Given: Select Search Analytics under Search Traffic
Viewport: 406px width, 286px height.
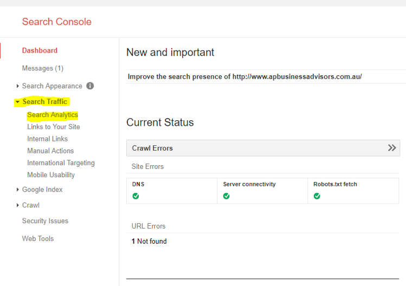Looking at the screenshot, I should [x=53, y=115].
